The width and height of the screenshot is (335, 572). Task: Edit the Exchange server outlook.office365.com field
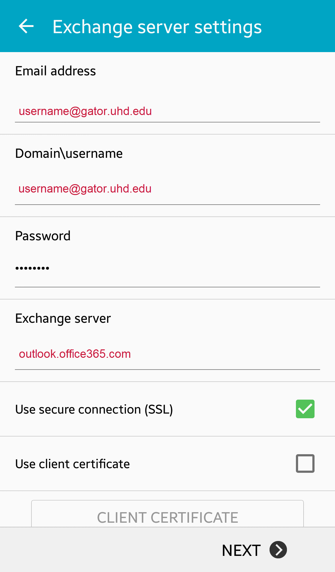pyautogui.click(x=167, y=354)
